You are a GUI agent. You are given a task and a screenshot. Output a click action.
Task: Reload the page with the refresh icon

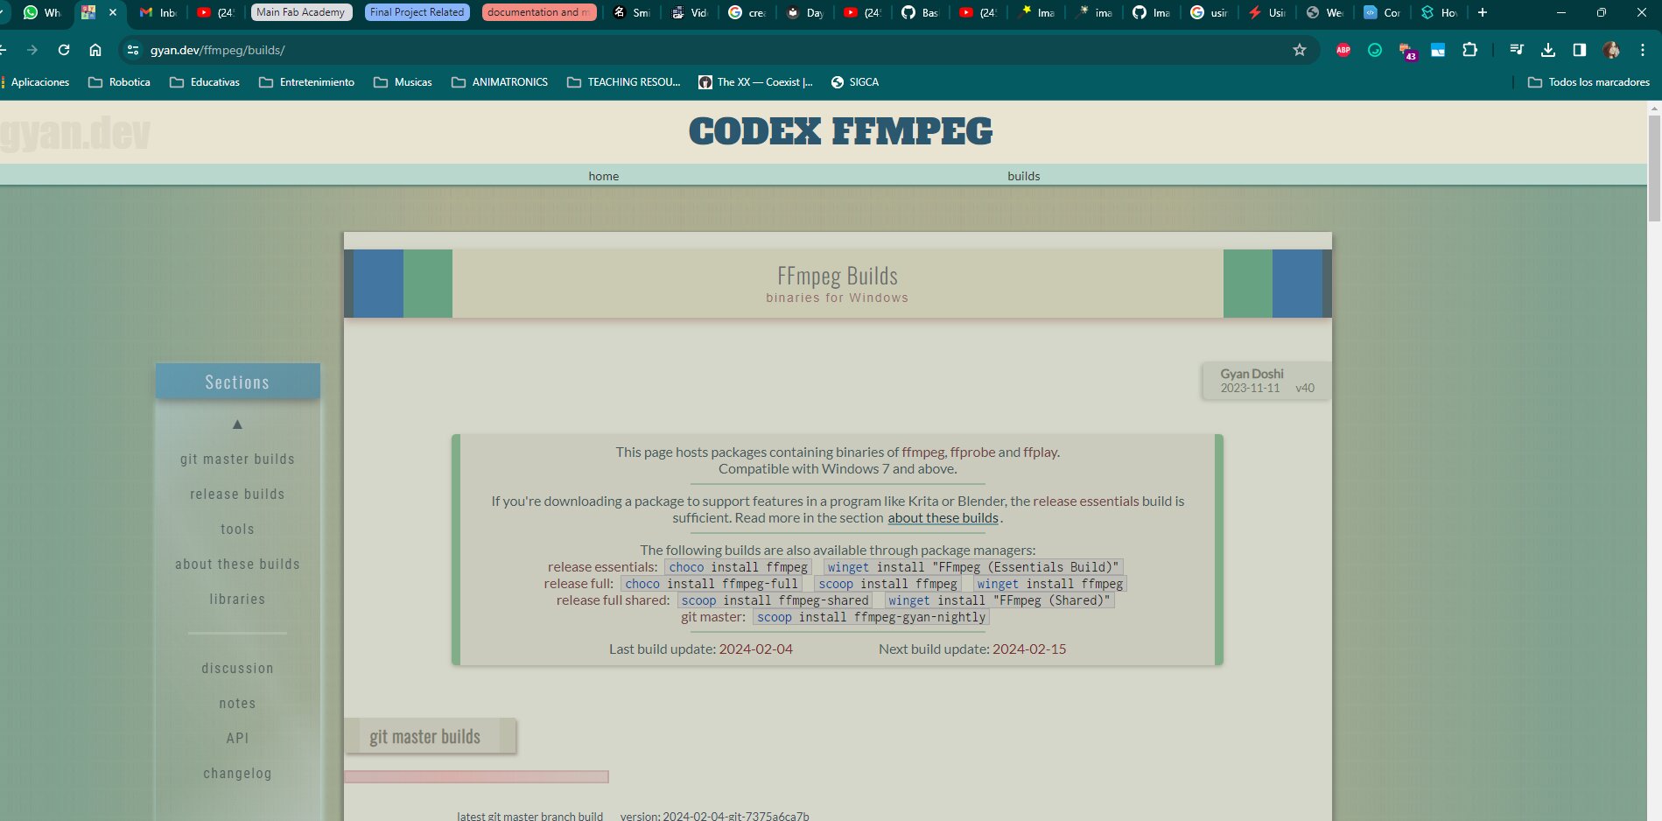[x=64, y=50]
